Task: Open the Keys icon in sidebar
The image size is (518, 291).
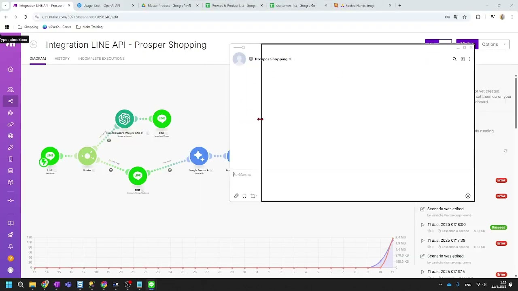Action: coord(11,148)
